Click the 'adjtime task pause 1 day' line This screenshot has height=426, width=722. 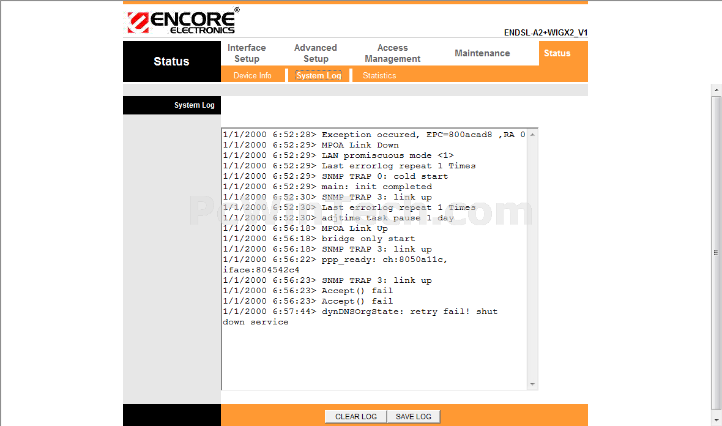click(x=338, y=218)
